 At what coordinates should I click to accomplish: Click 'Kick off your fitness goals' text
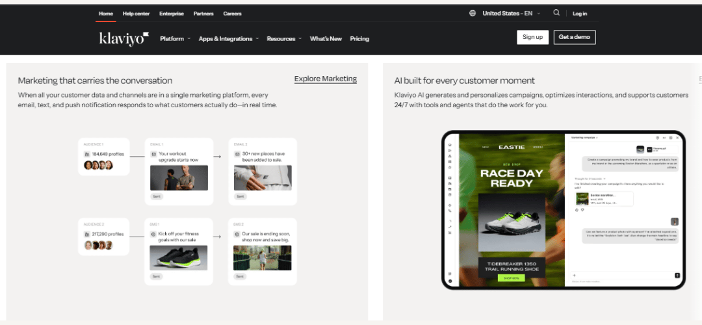(x=179, y=237)
